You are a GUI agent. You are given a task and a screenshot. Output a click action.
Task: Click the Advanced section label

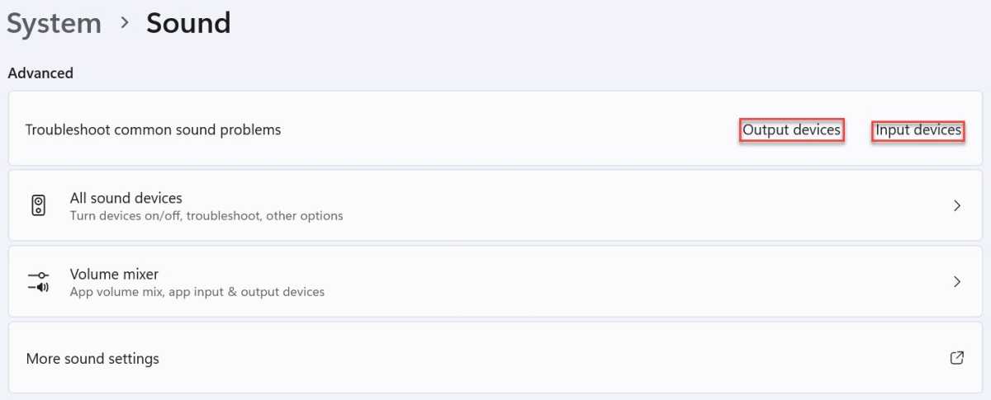[40, 73]
